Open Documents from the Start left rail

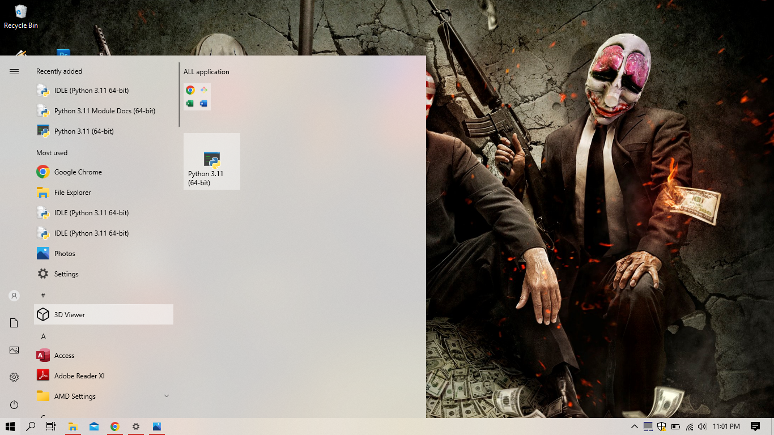(14, 323)
